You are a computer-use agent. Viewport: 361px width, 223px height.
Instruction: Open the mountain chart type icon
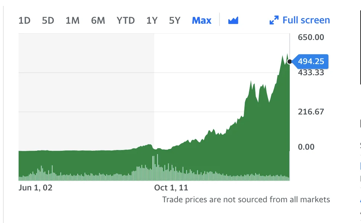(x=233, y=20)
